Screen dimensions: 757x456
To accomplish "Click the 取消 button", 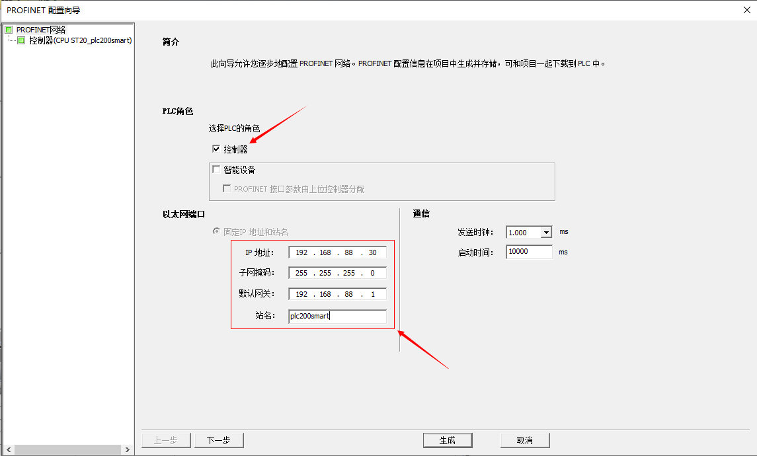I will (x=525, y=439).
